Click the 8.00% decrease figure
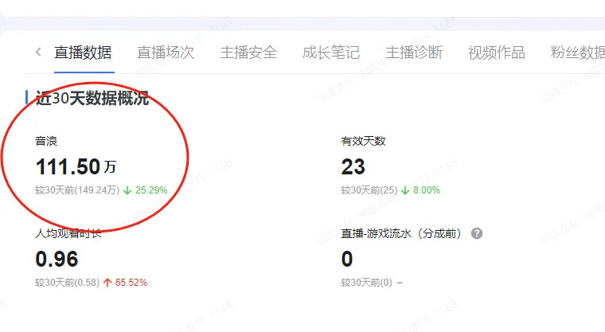This screenshot has height=332, width=605. coord(427,190)
